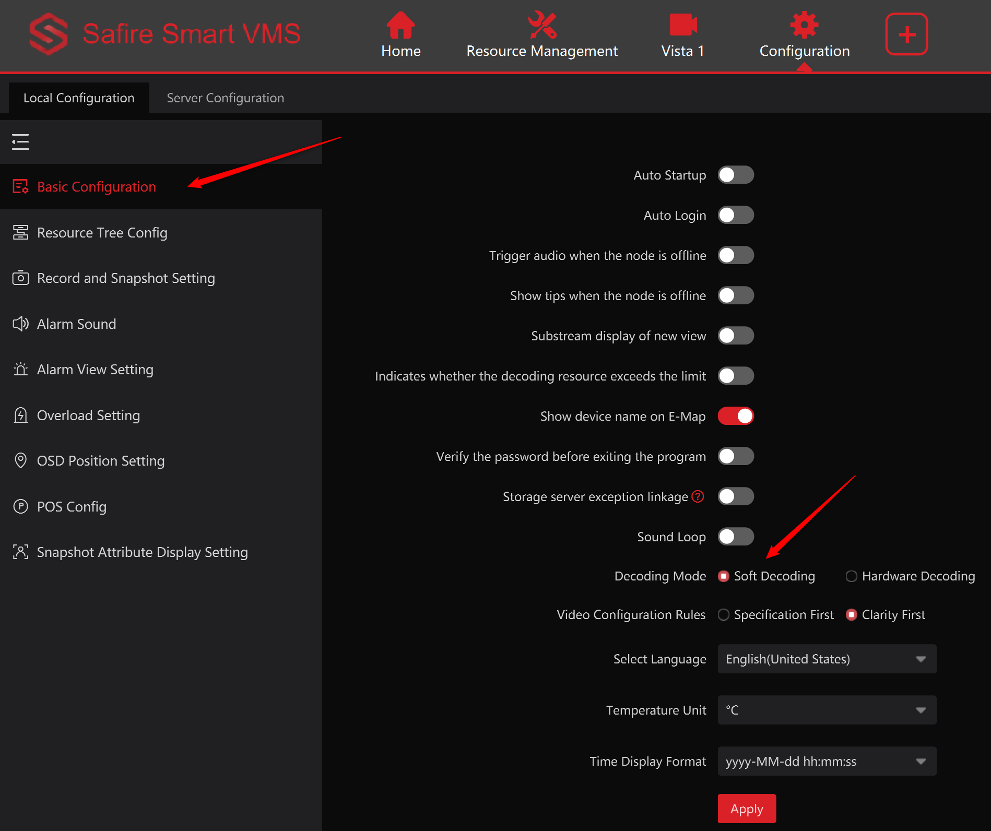Open Resource Management tab label

[x=542, y=51]
